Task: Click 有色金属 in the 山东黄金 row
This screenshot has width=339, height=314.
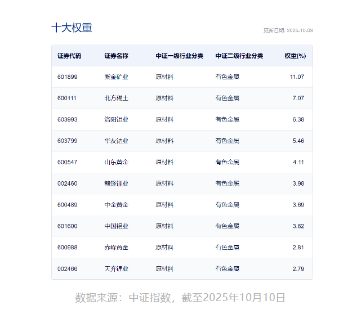Action: pyautogui.click(x=228, y=162)
